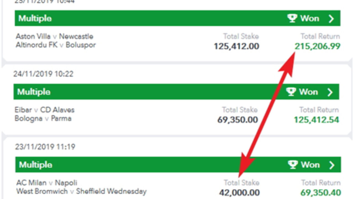The image size is (354, 199).
Task: Select the Multiple header of the 24/11/2019 bet
Action: click(176, 92)
